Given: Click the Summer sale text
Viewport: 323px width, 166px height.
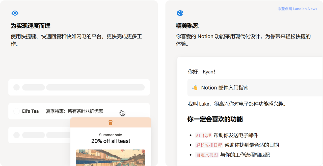Looking at the screenshot, I should click(x=111, y=135).
